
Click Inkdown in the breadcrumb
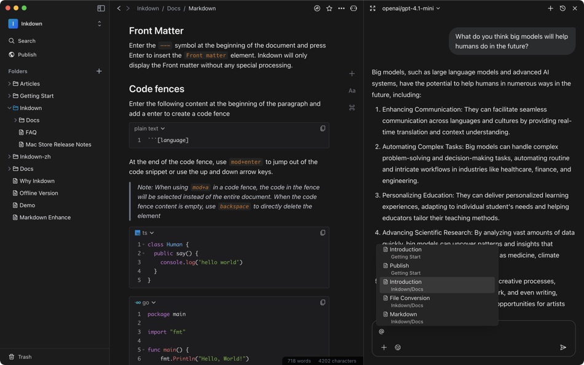click(148, 8)
